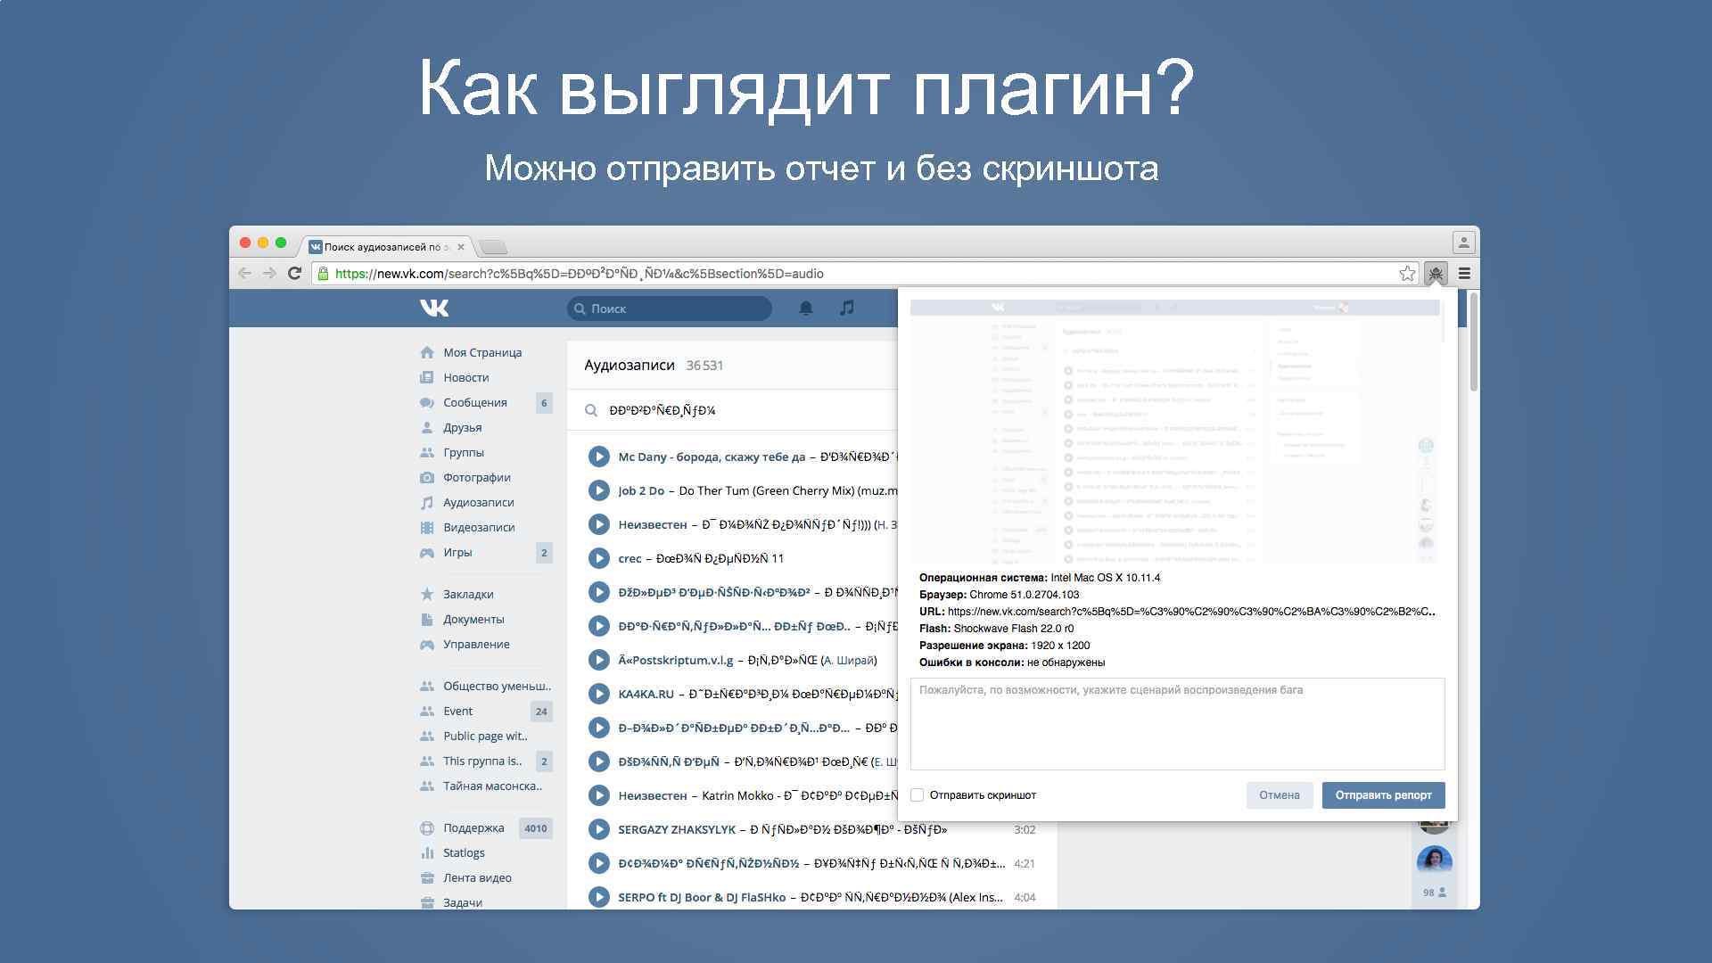Select the Фотографии camera icon in sidebar
This screenshot has height=963, width=1712.
(x=428, y=477)
